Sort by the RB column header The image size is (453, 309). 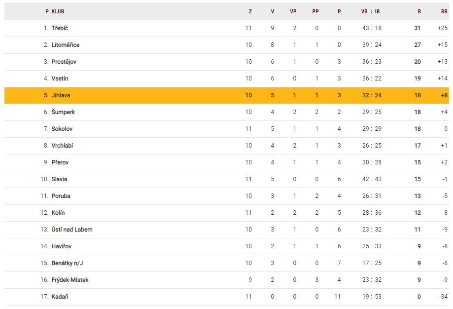pyautogui.click(x=444, y=11)
